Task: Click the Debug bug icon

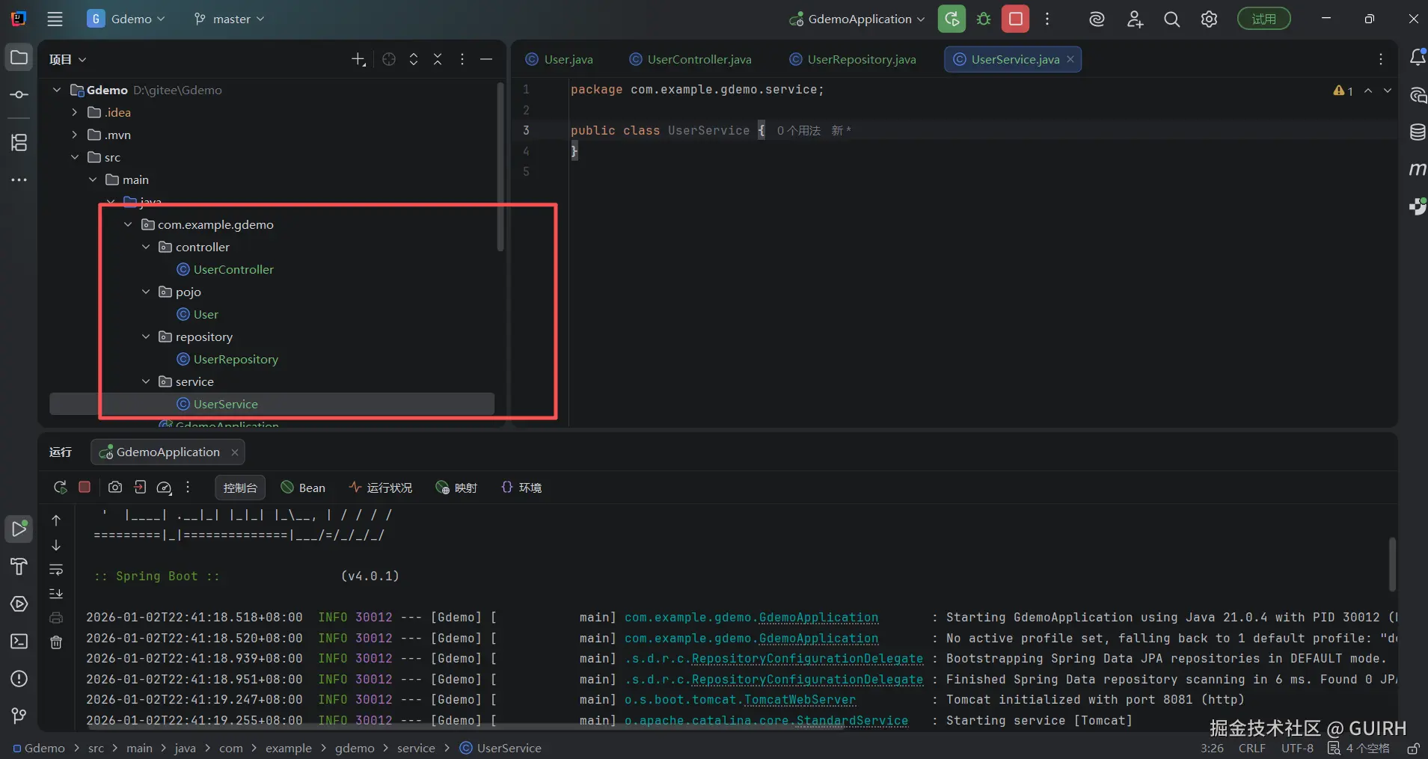Action: pos(984,19)
